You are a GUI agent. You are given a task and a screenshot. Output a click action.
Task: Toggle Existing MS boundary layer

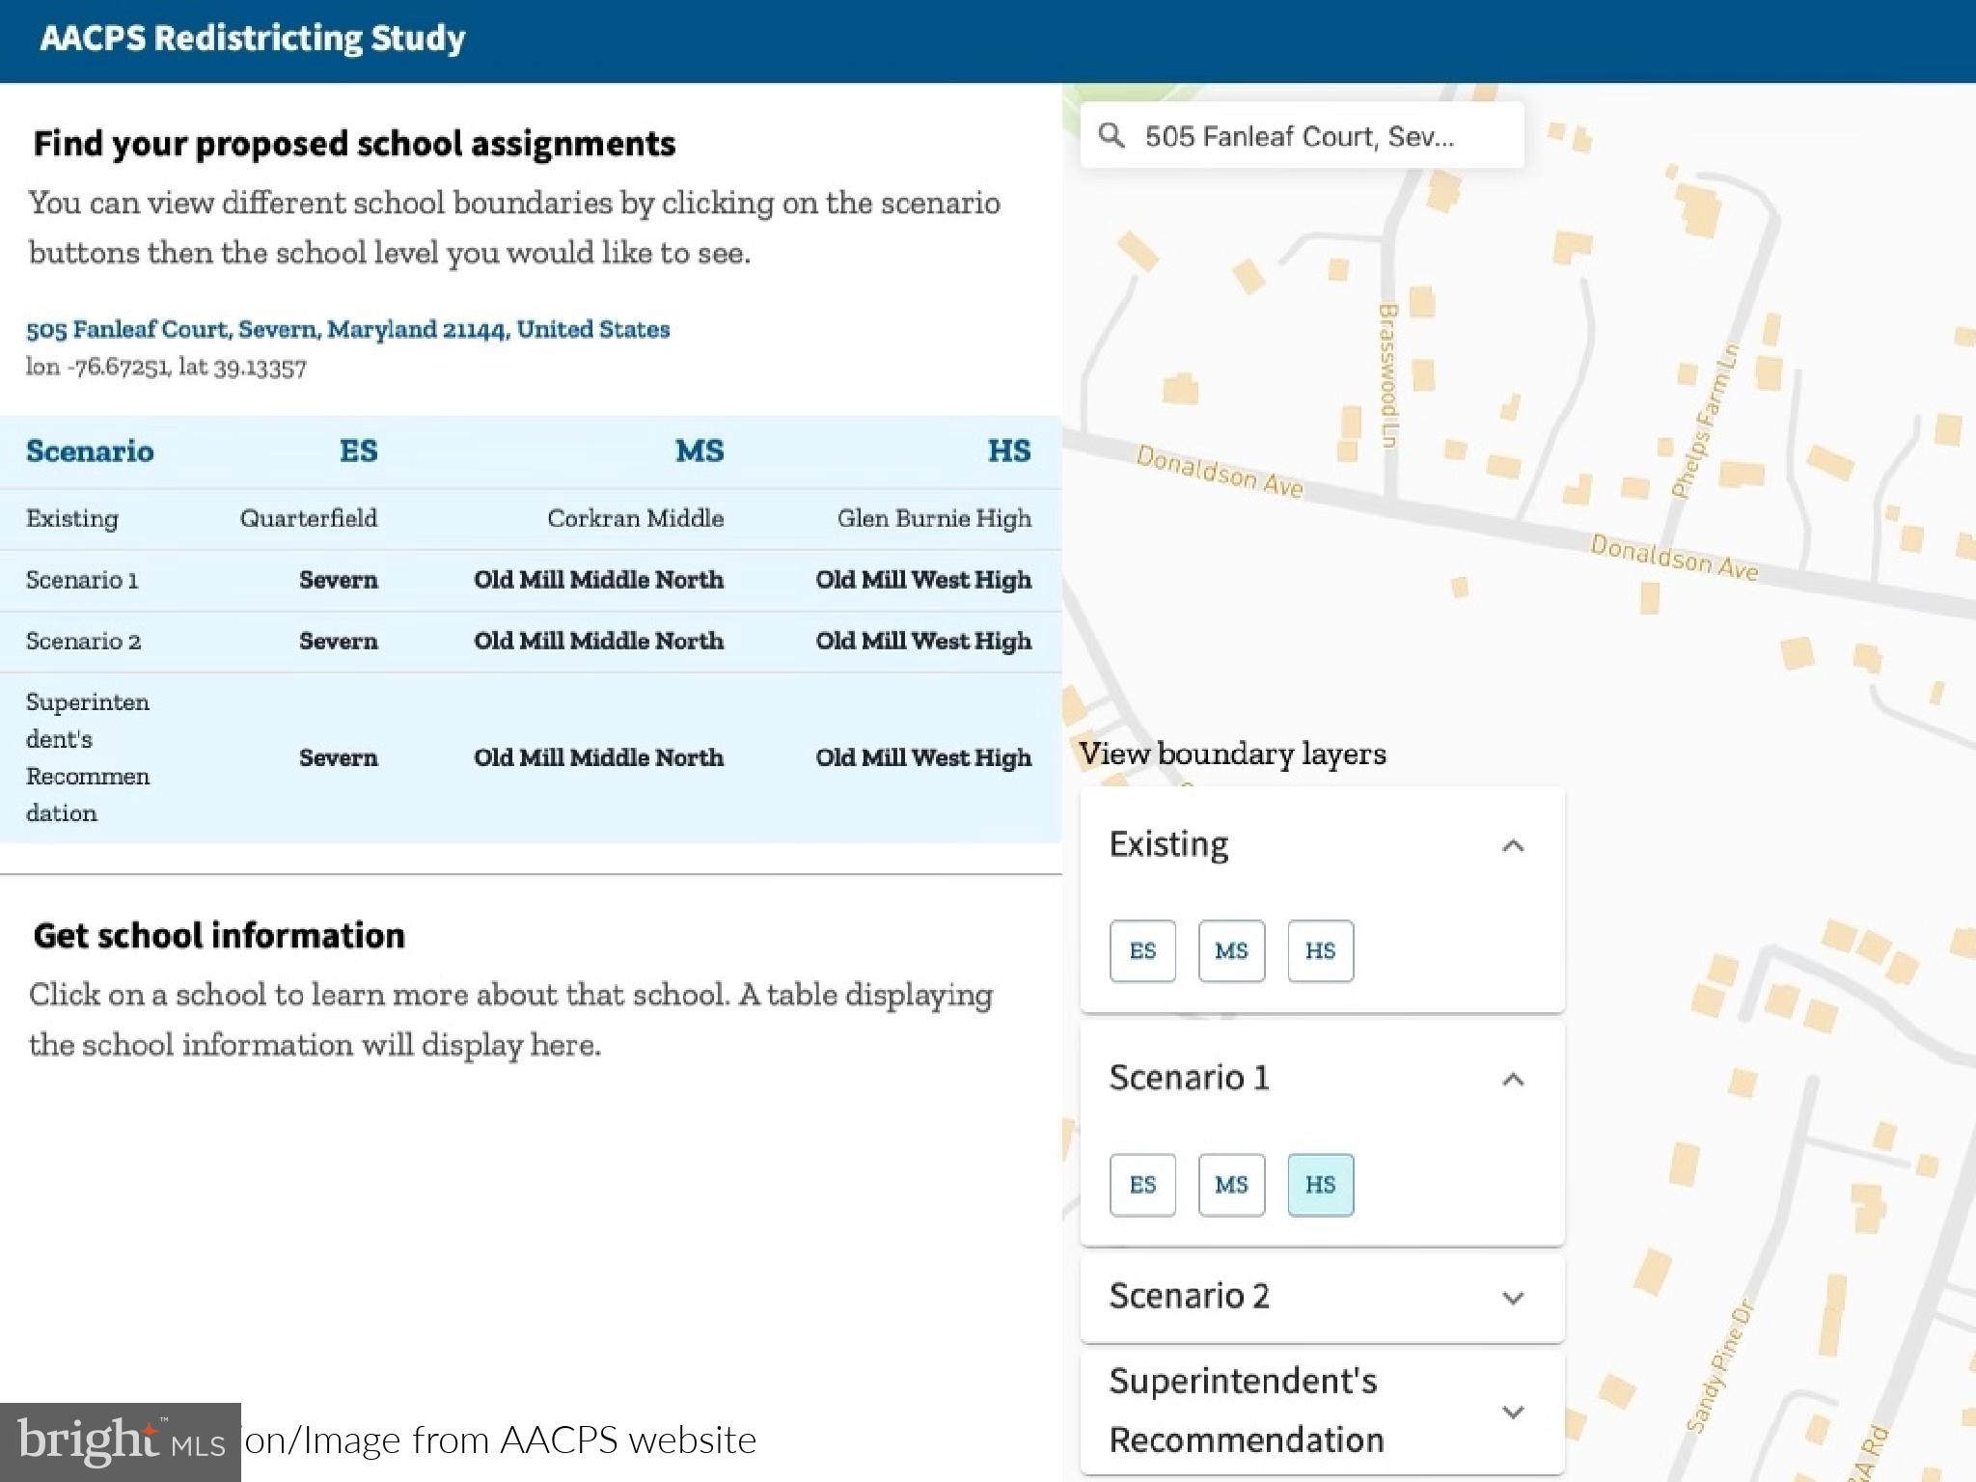tap(1231, 951)
